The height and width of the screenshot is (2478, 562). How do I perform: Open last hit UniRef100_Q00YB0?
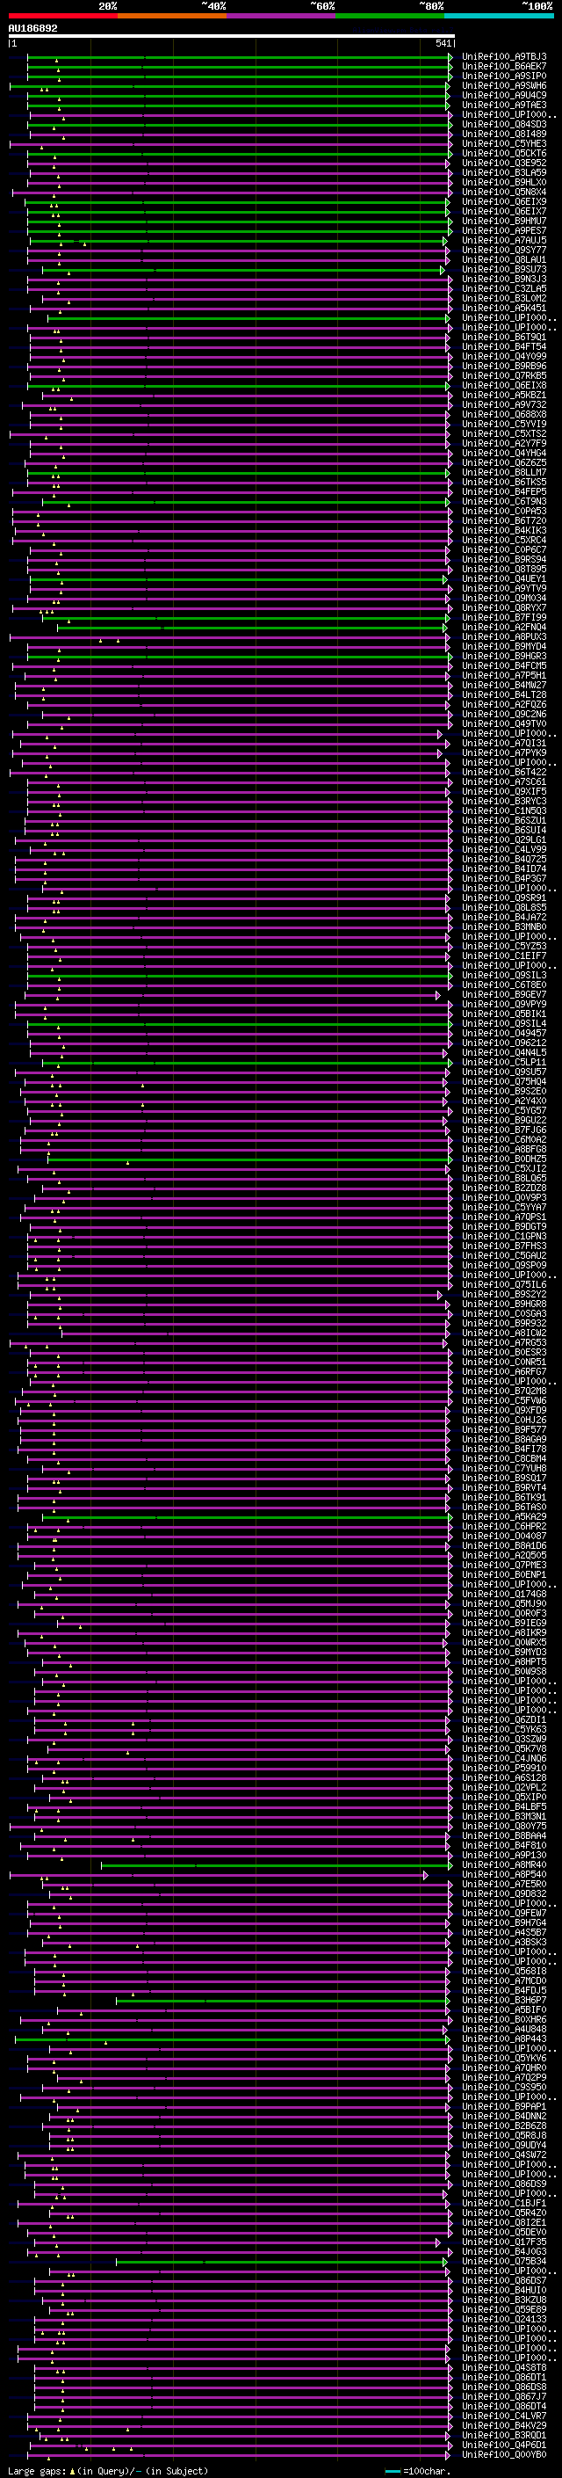[x=504, y=2454]
